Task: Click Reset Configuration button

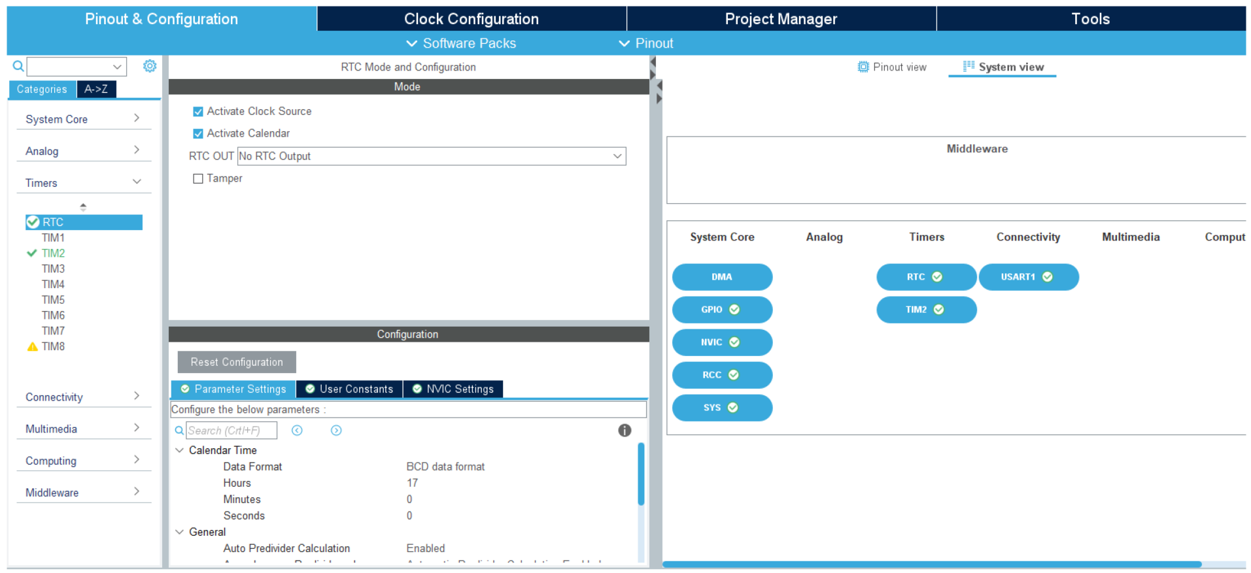Action: tap(237, 362)
